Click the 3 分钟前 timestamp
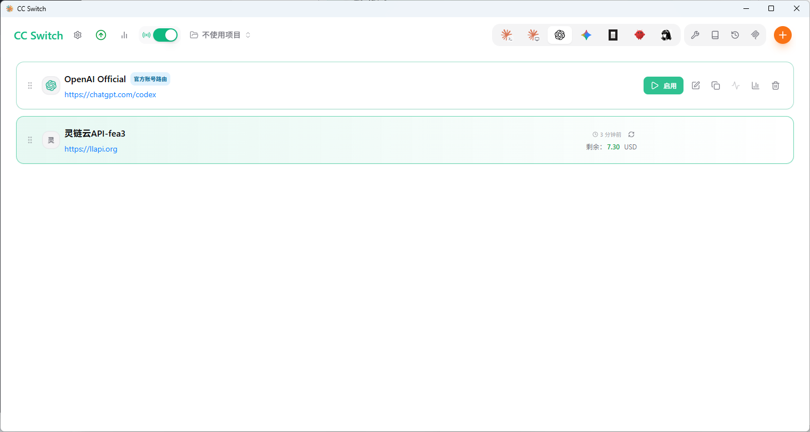The image size is (810, 432). [x=607, y=134]
